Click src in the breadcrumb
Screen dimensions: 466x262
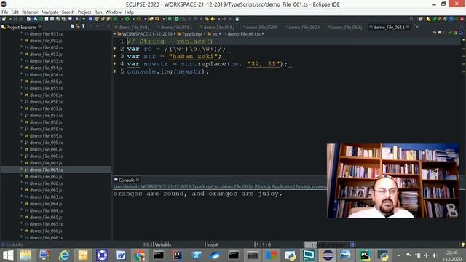215,34
